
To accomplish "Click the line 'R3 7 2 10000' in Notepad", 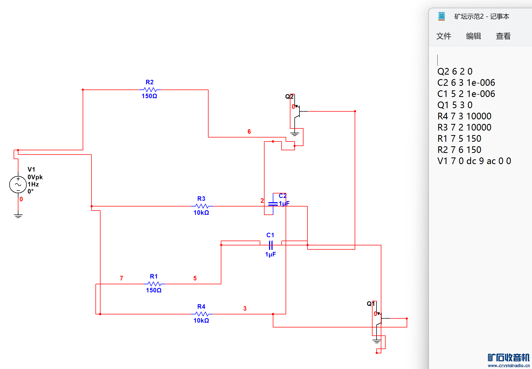I will pyautogui.click(x=464, y=127).
